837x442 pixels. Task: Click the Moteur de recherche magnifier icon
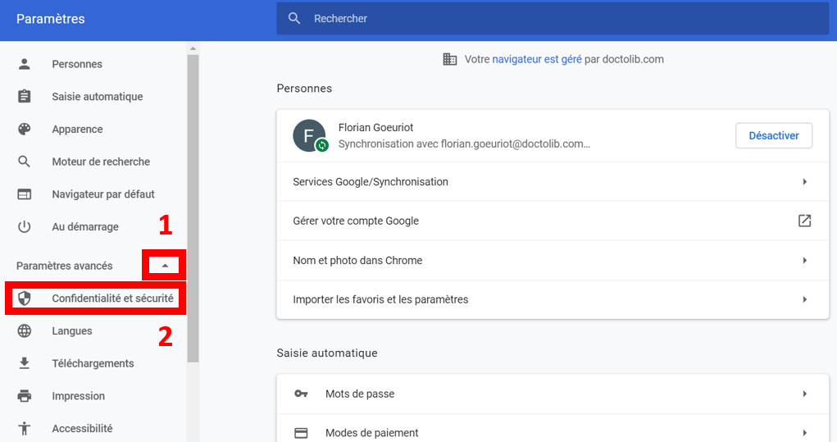click(25, 162)
